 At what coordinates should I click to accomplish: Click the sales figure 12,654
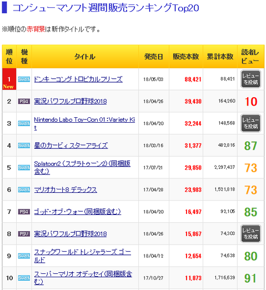pyautogui.click(x=193, y=256)
